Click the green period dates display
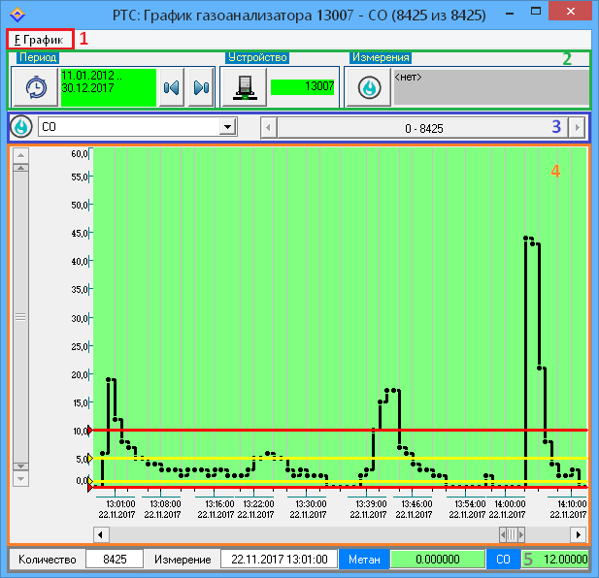This screenshot has width=599, height=578. [x=107, y=87]
